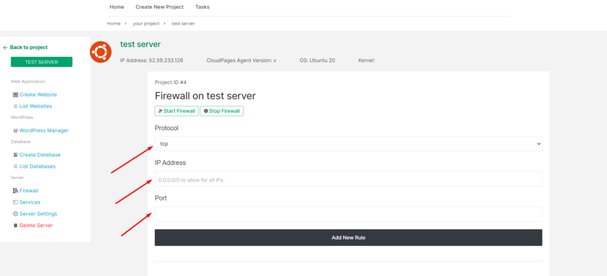Click the Create Website icon in sidebar

(x=15, y=95)
